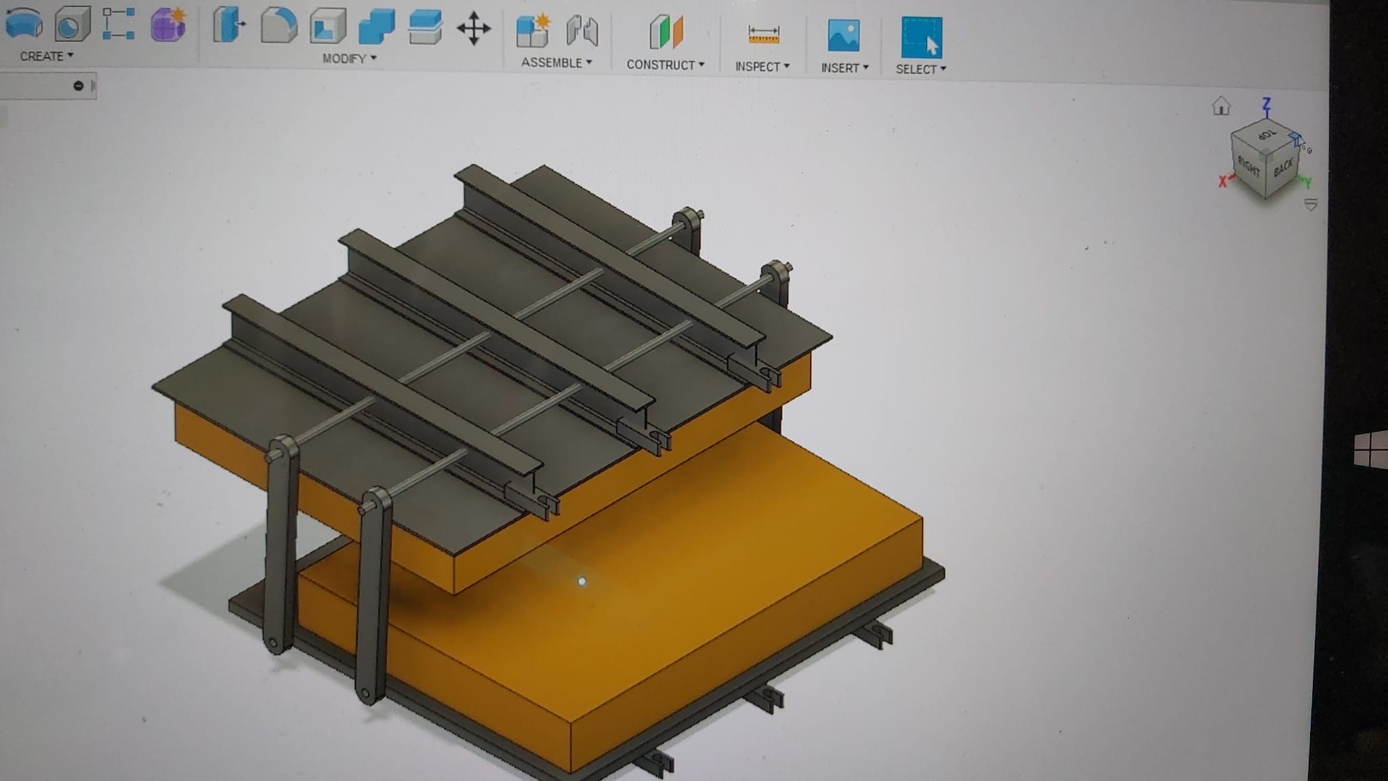Collapse the browser panel minus button
Screen dimensions: 1388x781
[78, 85]
